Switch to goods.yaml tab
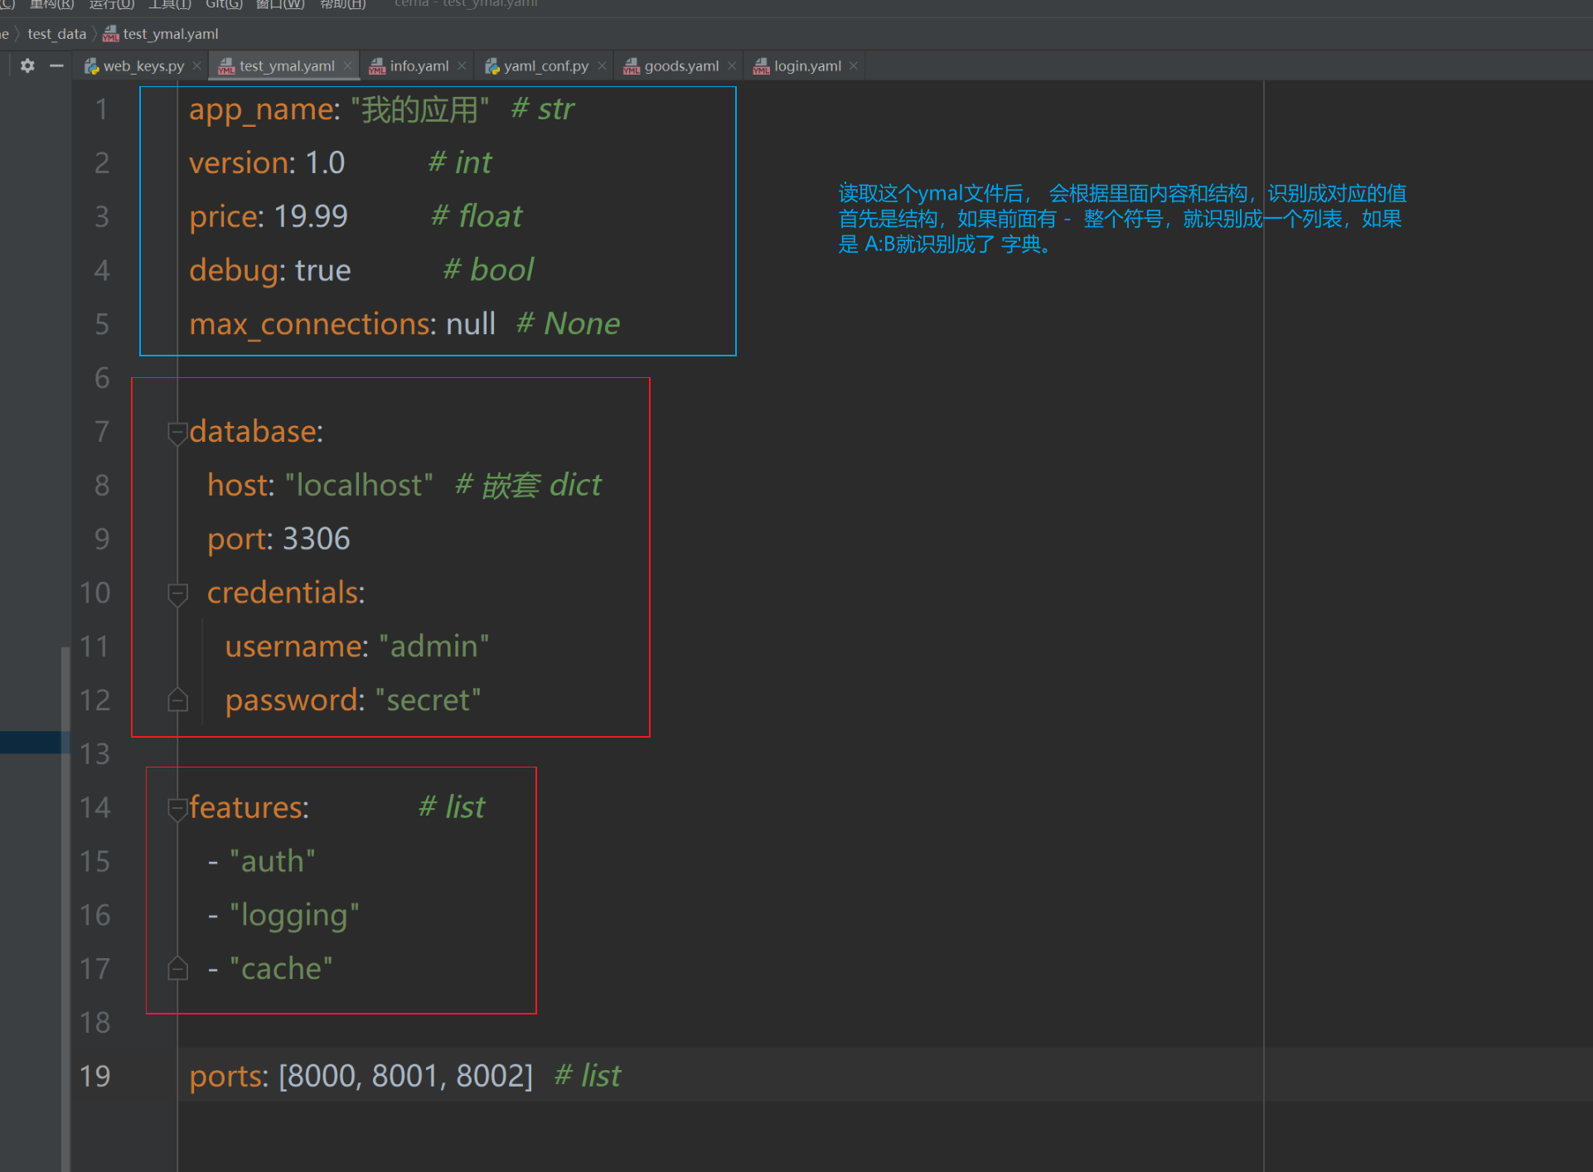This screenshot has height=1172, width=1593. click(681, 66)
